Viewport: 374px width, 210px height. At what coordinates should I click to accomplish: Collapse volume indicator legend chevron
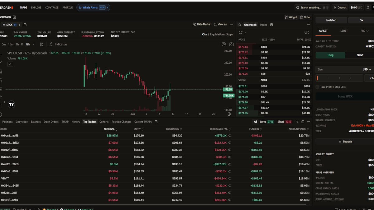tap(10, 64)
